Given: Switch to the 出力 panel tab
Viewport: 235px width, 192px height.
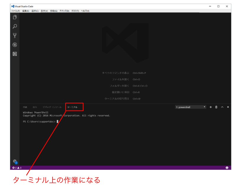Looking at the screenshot, I should tap(35, 107).
